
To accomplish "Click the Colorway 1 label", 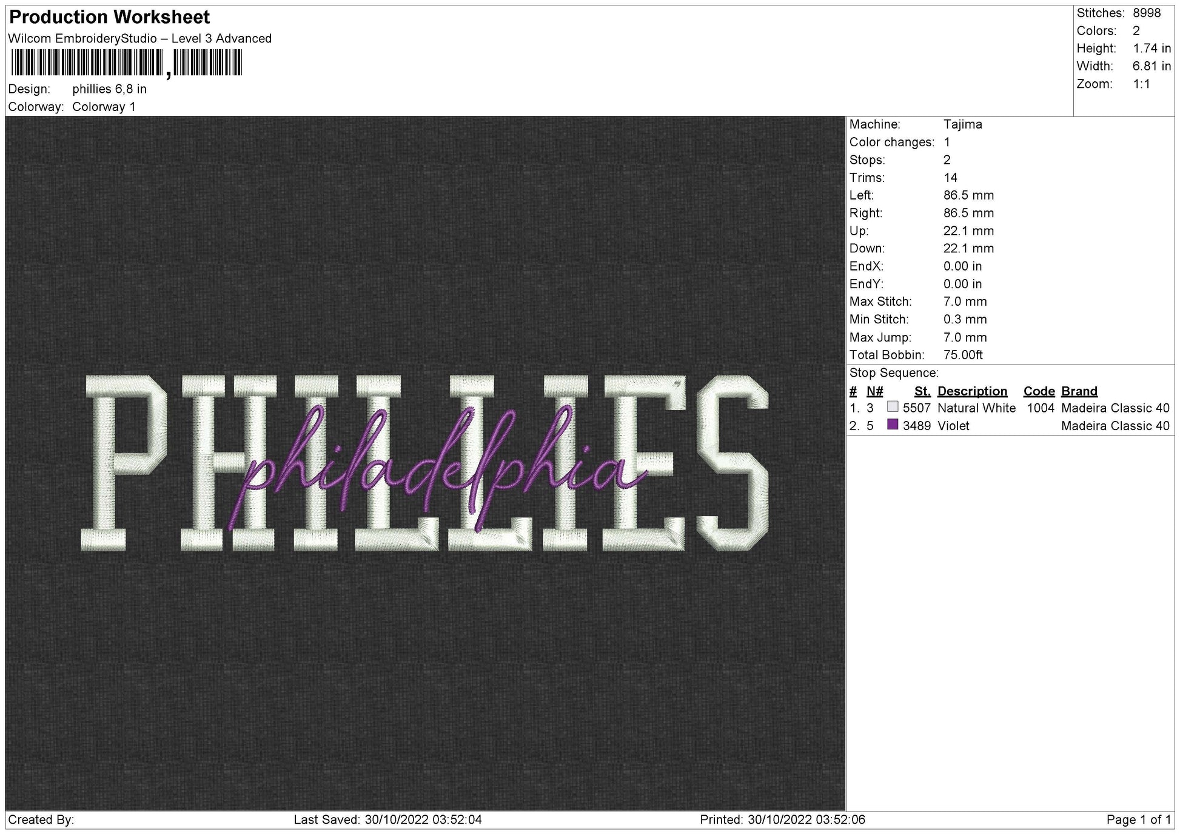I will point(104,107).
